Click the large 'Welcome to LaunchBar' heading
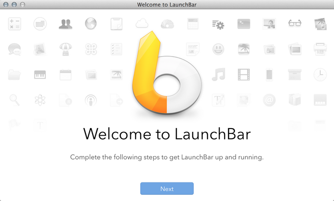This screenshot has width=334, height=201. (167, 134)
